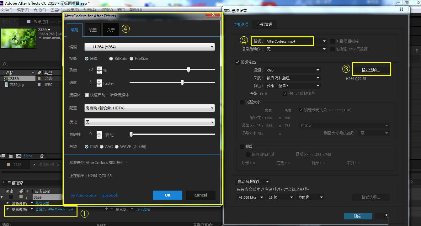
Task: Click the trash delete icon in project panel
Action: tap(42, 156)
